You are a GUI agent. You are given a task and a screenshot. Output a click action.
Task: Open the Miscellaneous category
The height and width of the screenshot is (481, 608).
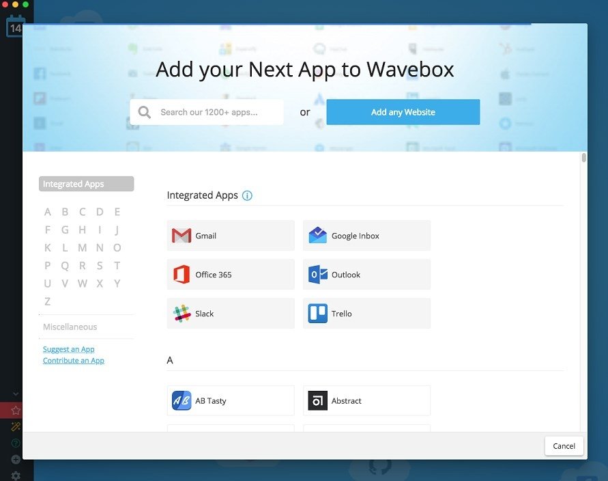coord(70,327)
